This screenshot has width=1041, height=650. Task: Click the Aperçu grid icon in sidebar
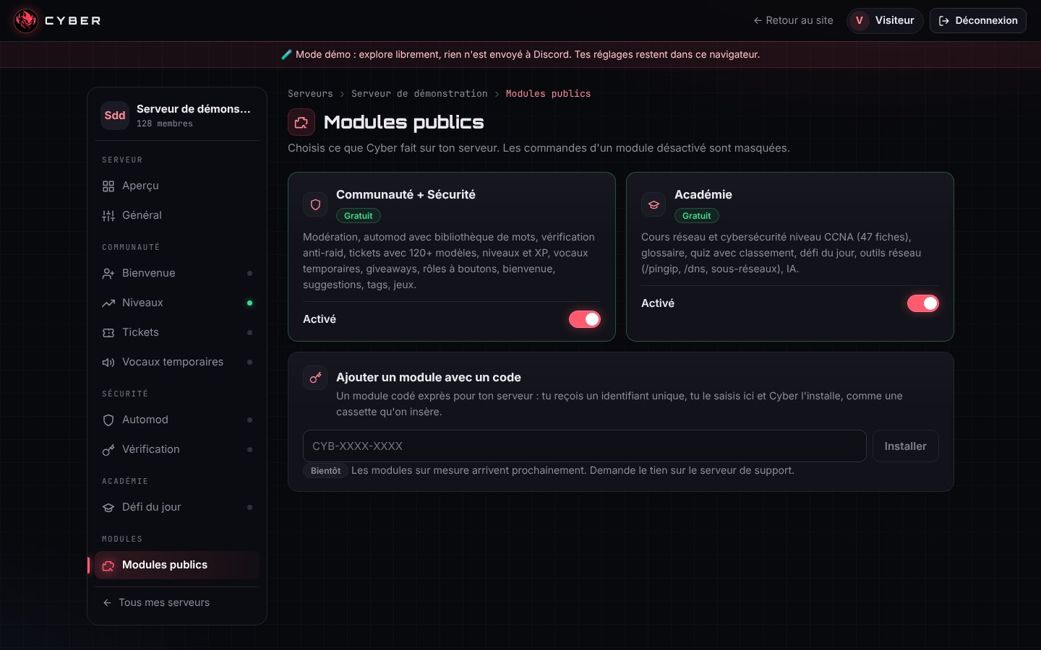(108, 186)
